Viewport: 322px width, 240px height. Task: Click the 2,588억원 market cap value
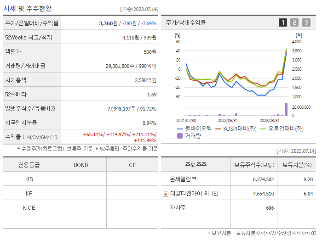tap(145, 80)
